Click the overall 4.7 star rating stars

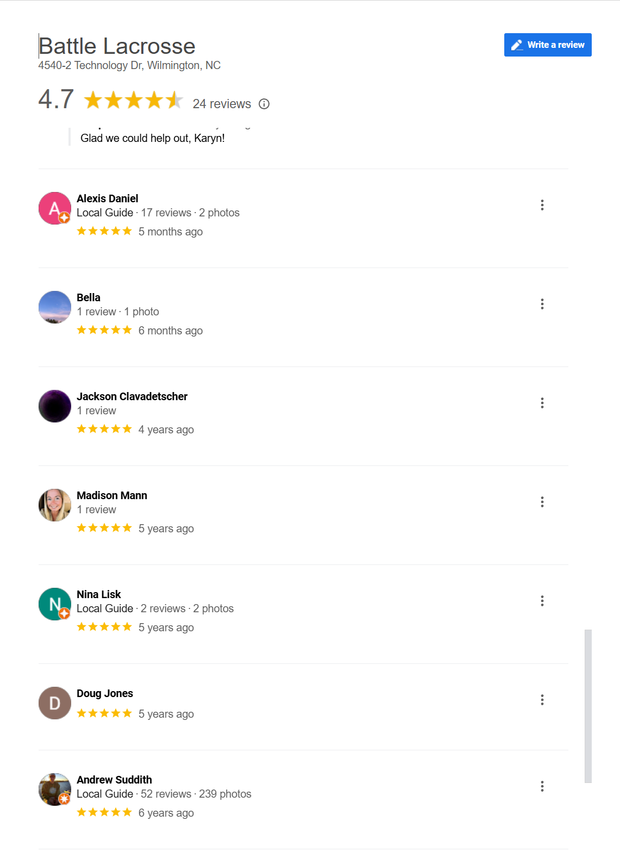[x=133, y=100]
